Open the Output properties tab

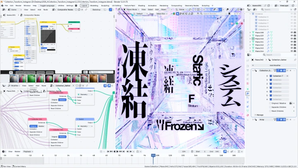[248, 70]
